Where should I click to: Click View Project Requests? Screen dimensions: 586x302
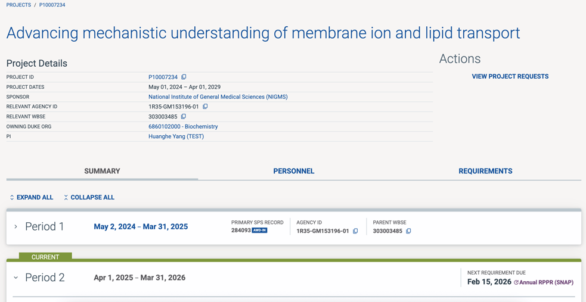point(510,76)
